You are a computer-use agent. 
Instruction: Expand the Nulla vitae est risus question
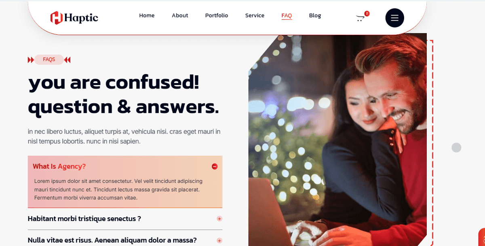point(112,240)
